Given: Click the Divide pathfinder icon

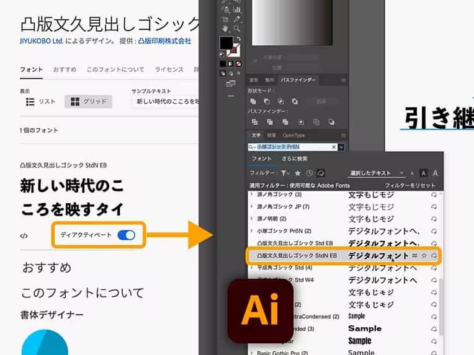Looking at the screenshot, I should coord(254,122).
